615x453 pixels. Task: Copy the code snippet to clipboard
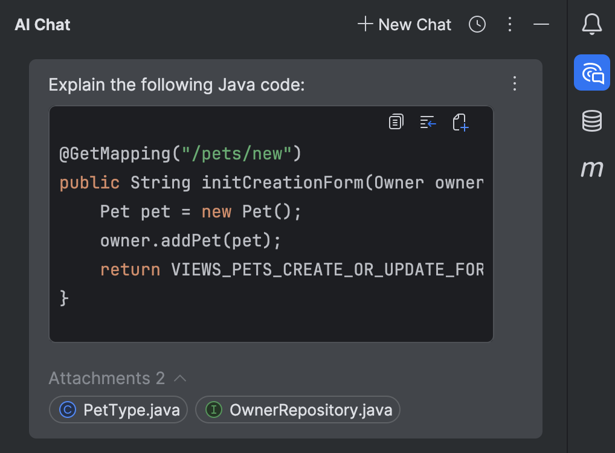pos(396,121)
